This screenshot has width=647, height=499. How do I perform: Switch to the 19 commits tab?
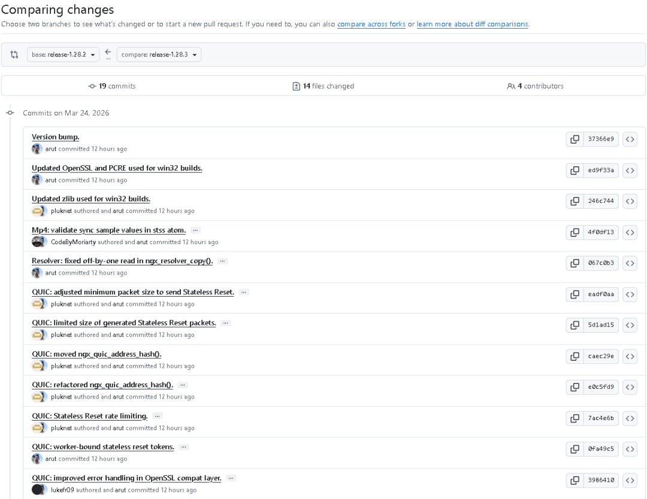112,86
